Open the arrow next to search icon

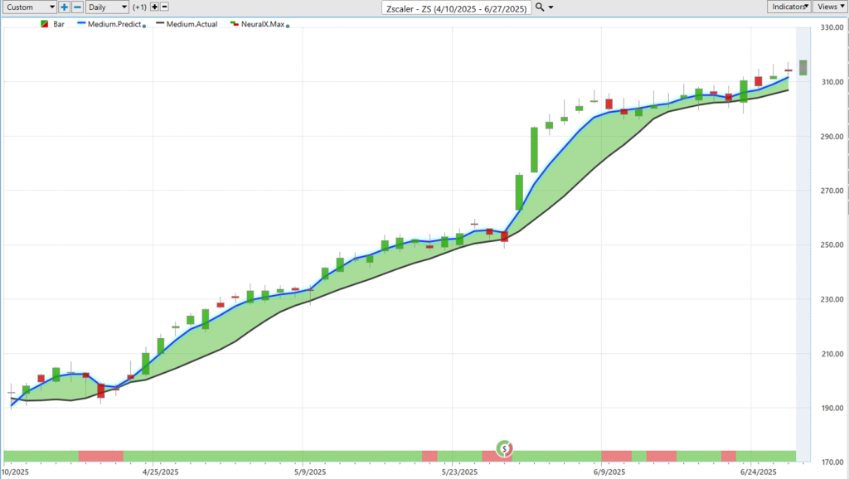click(551, 7)
